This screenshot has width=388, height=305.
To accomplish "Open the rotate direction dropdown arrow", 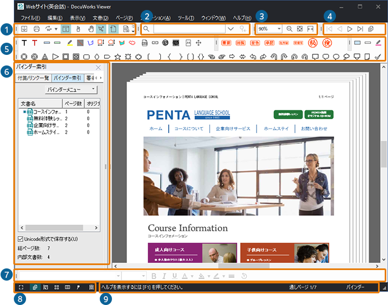I will (56, 29).
